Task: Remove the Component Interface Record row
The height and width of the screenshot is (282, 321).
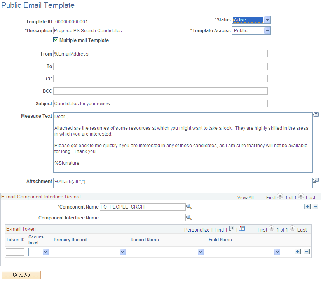Action: click(x=315, y=206)
